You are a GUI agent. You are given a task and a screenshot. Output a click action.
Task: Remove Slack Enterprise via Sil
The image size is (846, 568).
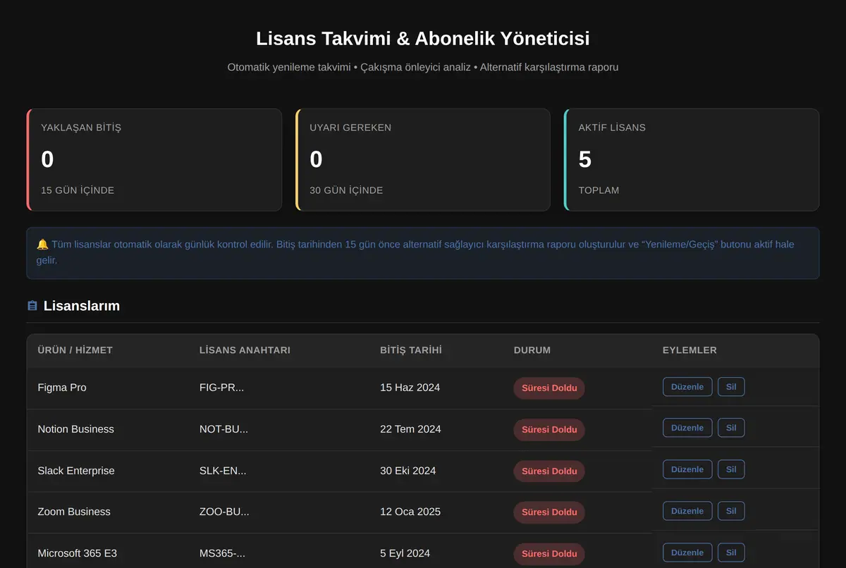[731, 469]
